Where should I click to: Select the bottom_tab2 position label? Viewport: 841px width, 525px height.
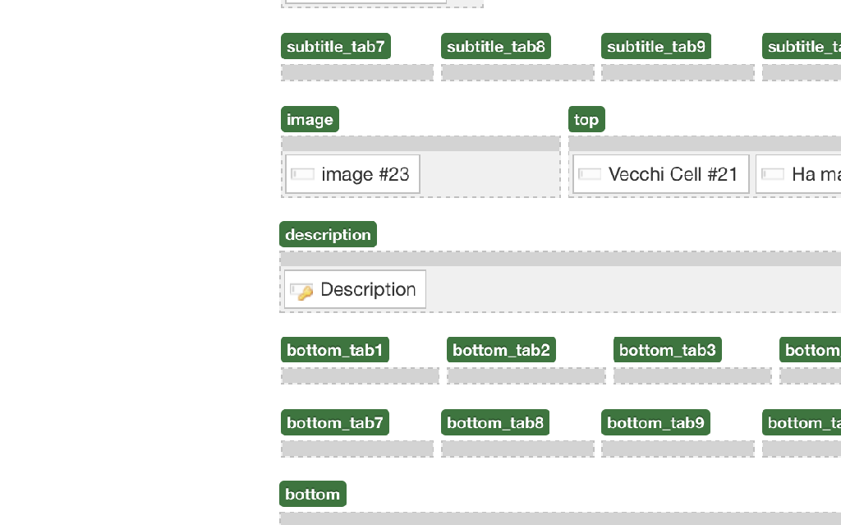(502, 350)
